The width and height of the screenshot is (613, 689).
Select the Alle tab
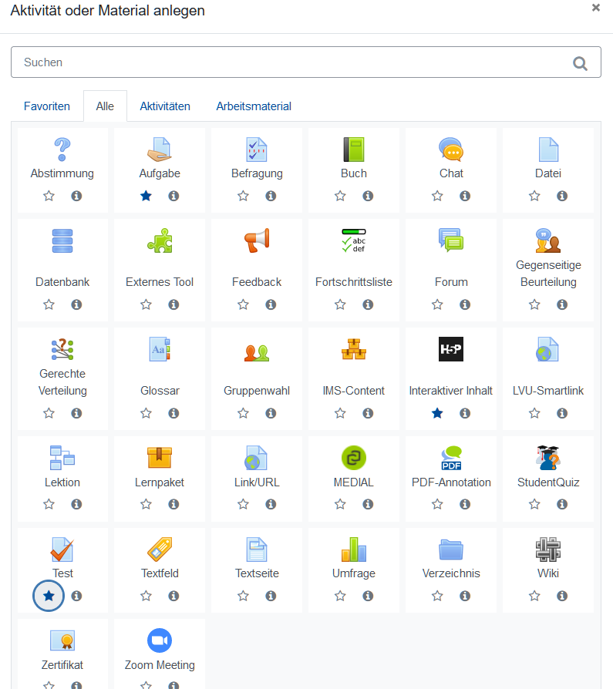click(105, 106)
